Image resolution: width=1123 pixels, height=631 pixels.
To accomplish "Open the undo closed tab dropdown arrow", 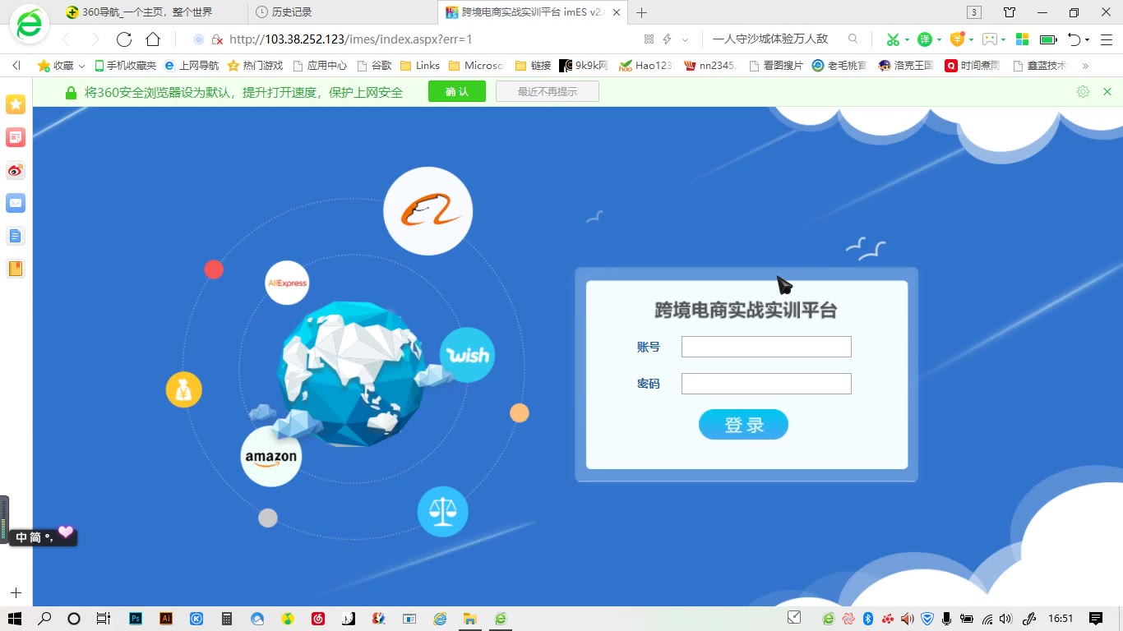I will click(x=1087, y=39).
